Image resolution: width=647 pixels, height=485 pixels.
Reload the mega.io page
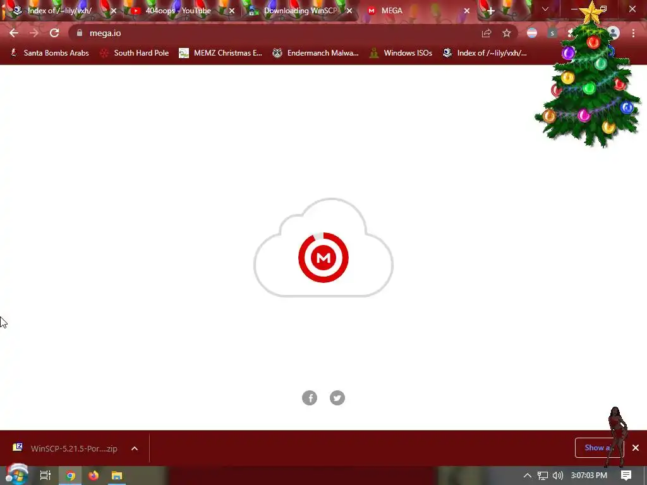[x=54, y=33]
